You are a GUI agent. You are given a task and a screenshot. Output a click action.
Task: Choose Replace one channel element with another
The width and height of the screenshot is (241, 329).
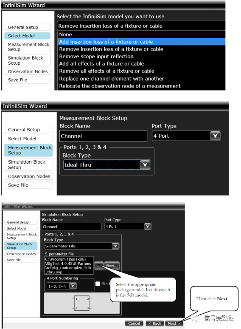point(142,79)
